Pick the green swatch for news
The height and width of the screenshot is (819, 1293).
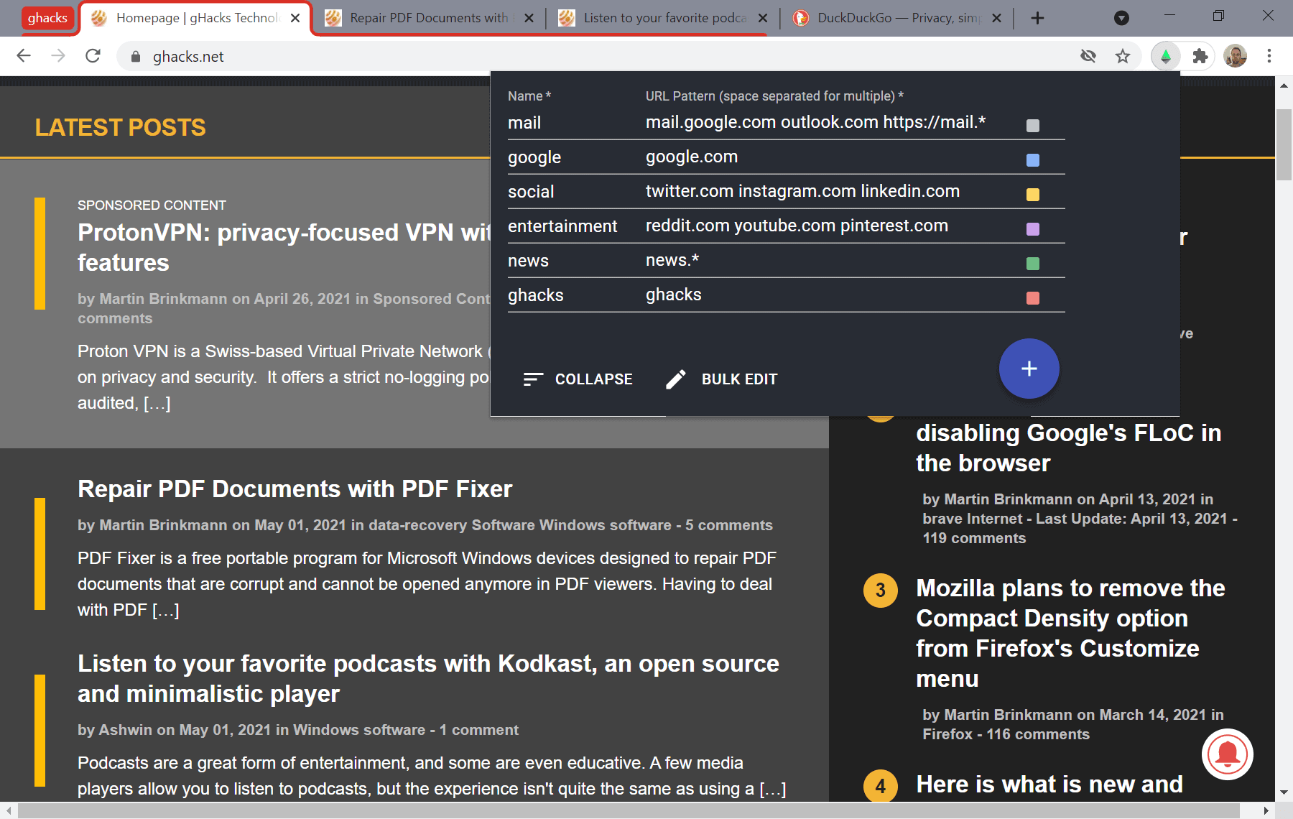1033,264
